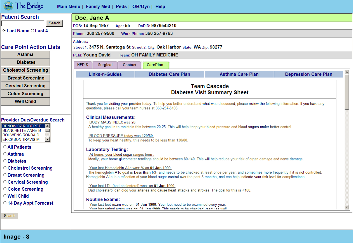Select the Last Name radio button

coord(4,31)
